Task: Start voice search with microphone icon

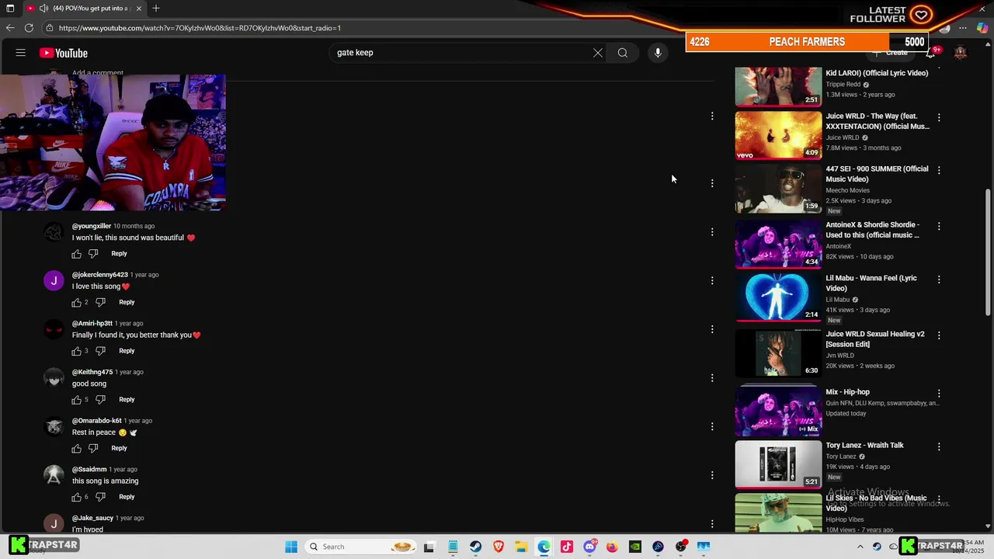Action: point(658,53)
